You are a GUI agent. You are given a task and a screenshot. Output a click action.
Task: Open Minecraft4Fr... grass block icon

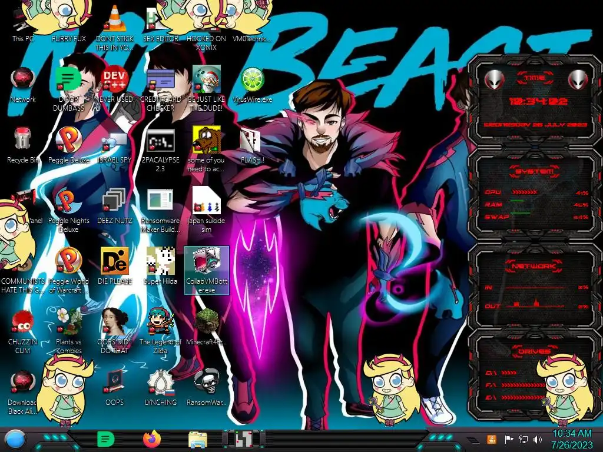pos(207,327)
